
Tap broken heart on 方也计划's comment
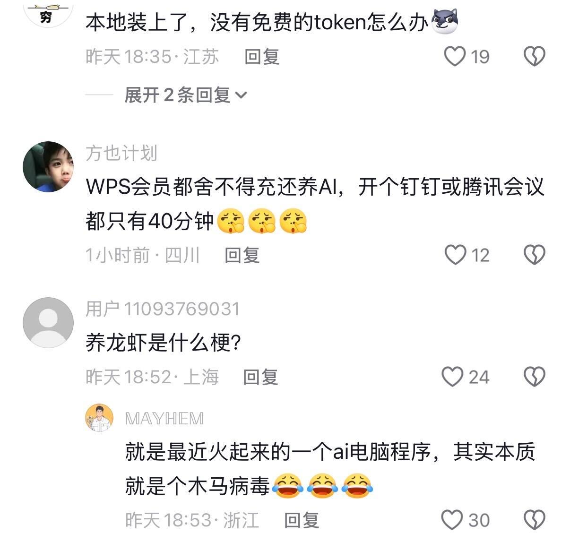535,255
